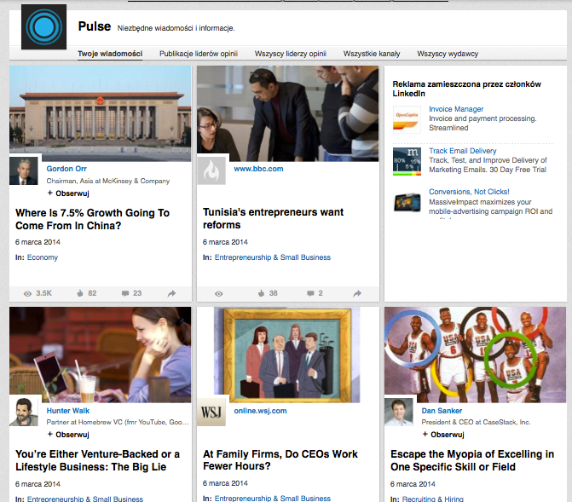Follow Gordon Orr with Obserwuj

[68, 193]
